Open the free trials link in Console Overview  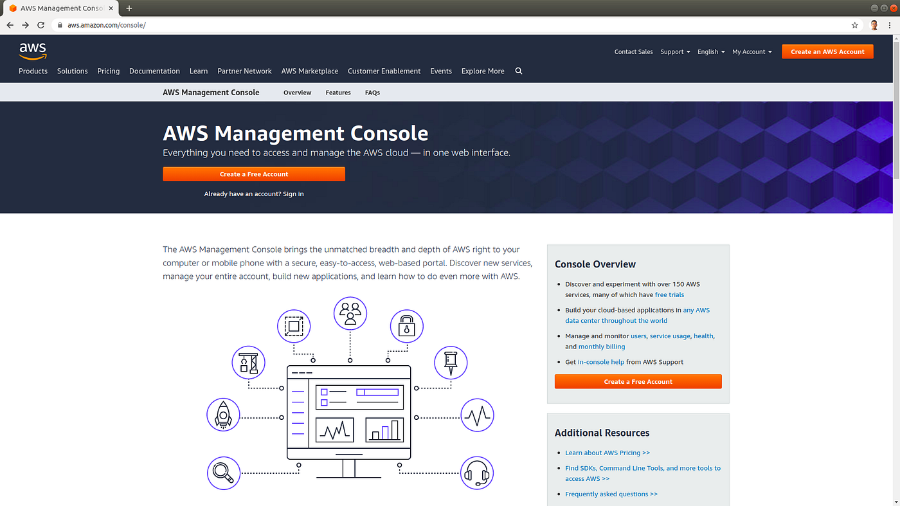669,294
